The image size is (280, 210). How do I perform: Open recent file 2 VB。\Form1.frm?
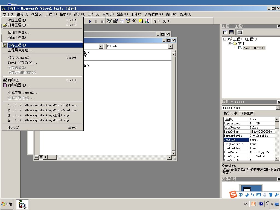click(x=43, y=110)
